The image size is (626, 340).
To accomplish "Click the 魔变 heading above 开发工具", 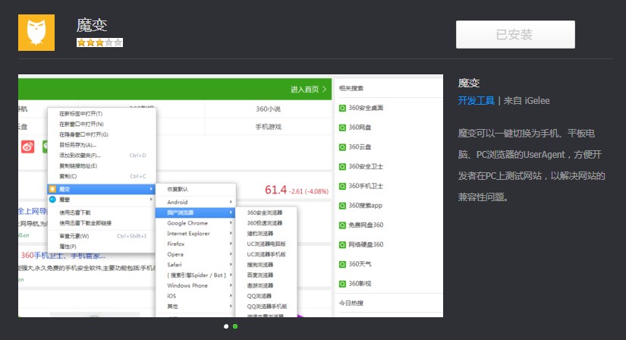I will tap(469, 83).
